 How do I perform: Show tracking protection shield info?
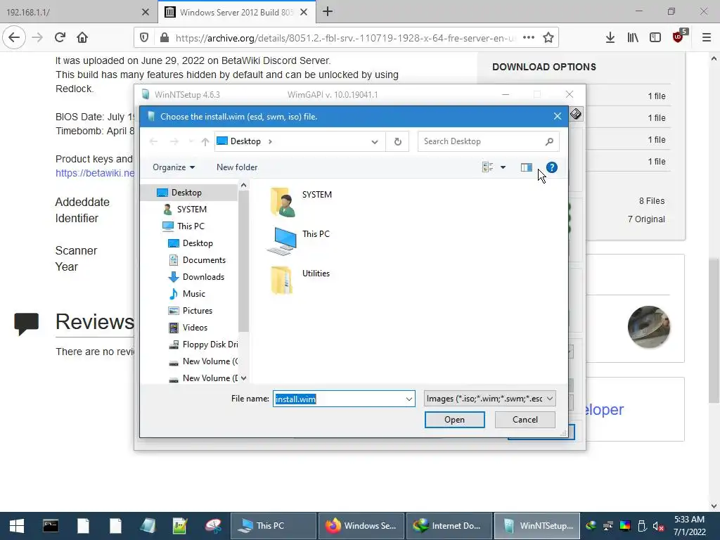144,38
